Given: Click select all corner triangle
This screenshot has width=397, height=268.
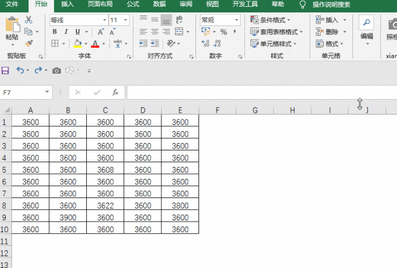Looking at the screenshot, I should (x=7, y=110).
